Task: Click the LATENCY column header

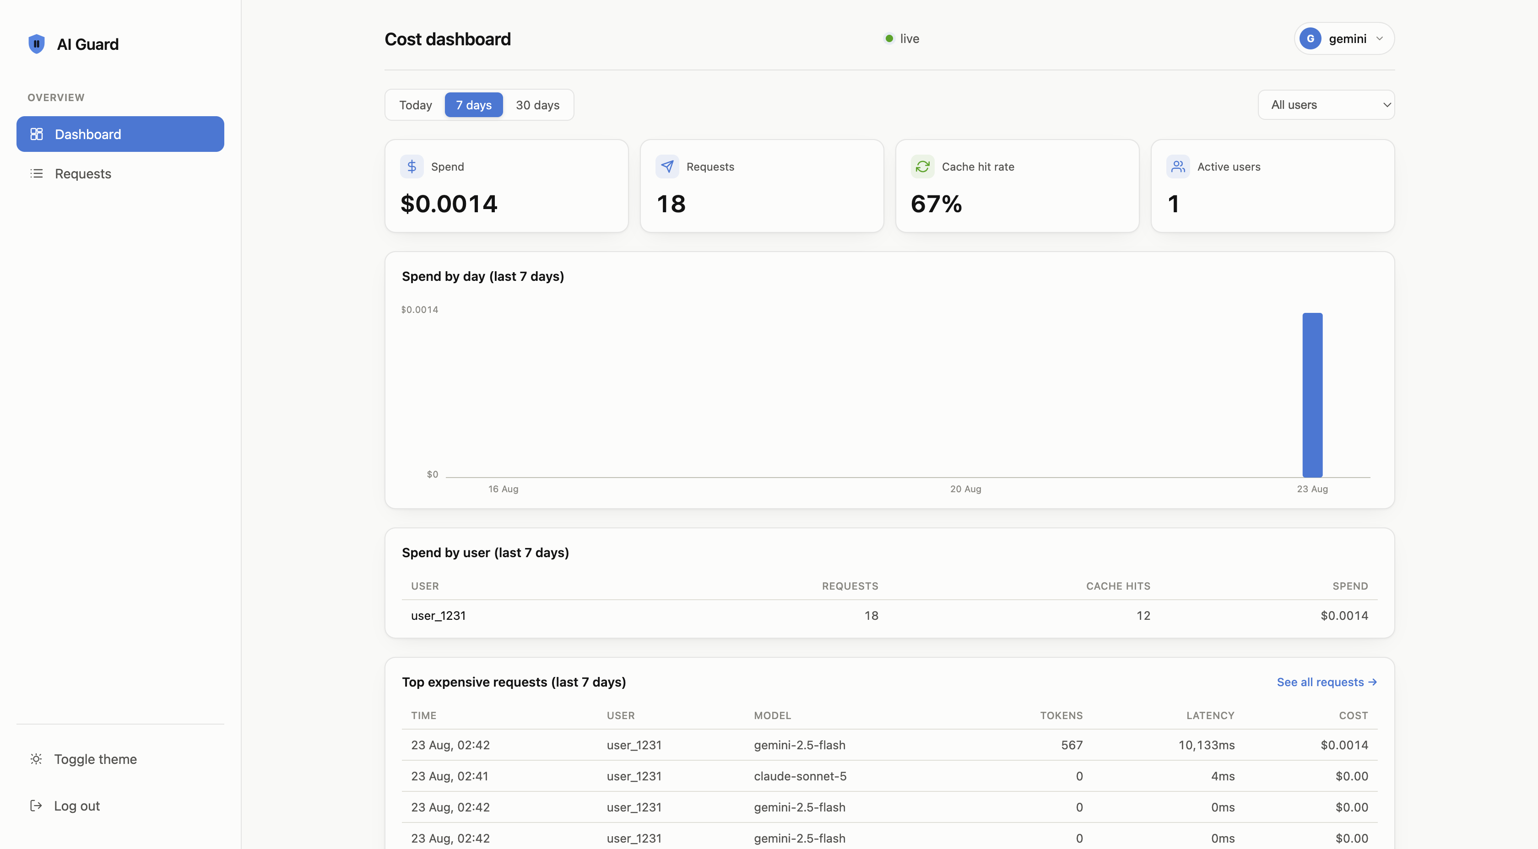Action: click(1210, 715)
